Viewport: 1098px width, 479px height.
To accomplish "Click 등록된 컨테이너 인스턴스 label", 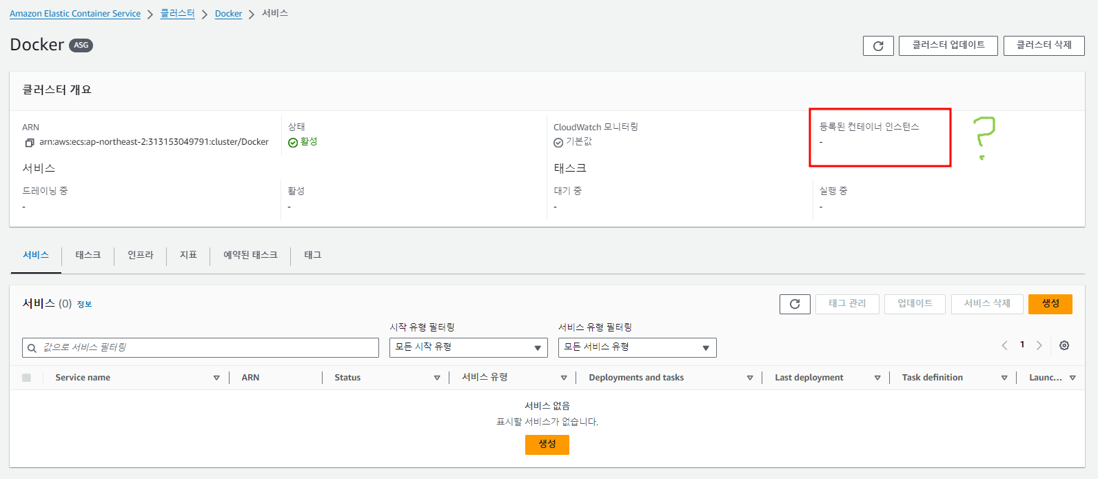I will tap(869, 127).
